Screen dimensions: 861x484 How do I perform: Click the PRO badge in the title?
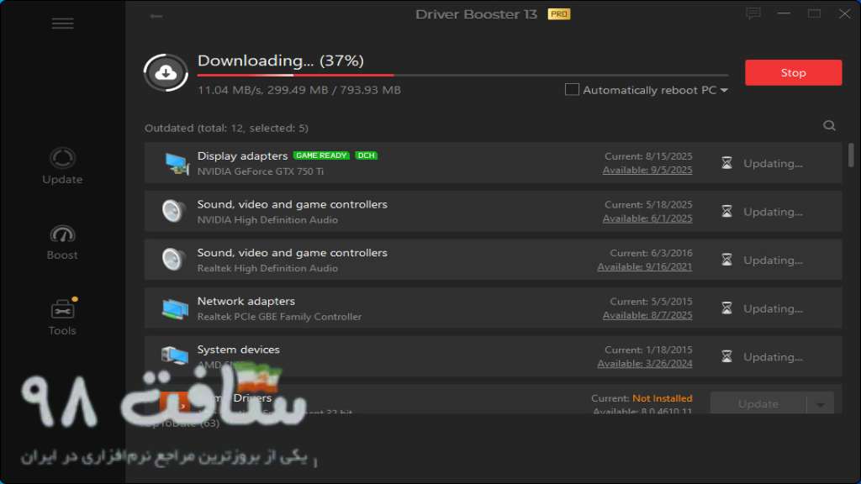click(559, 14)
